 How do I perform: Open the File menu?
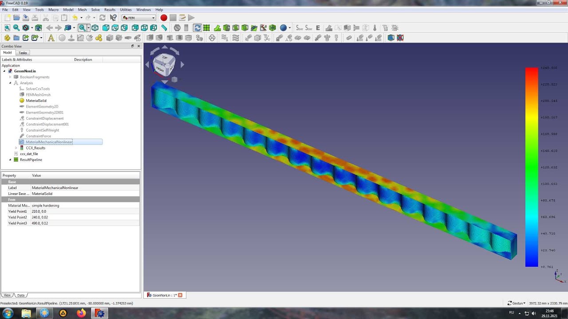(x=5, y=9)
